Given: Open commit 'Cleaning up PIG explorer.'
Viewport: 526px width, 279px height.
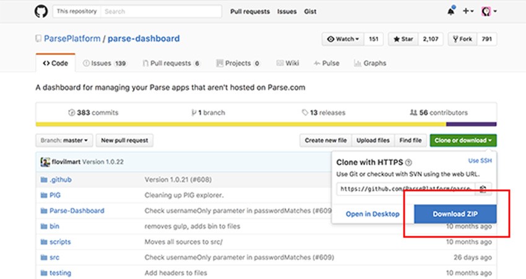Looking at the screenshot, I should tap(184, 195).
